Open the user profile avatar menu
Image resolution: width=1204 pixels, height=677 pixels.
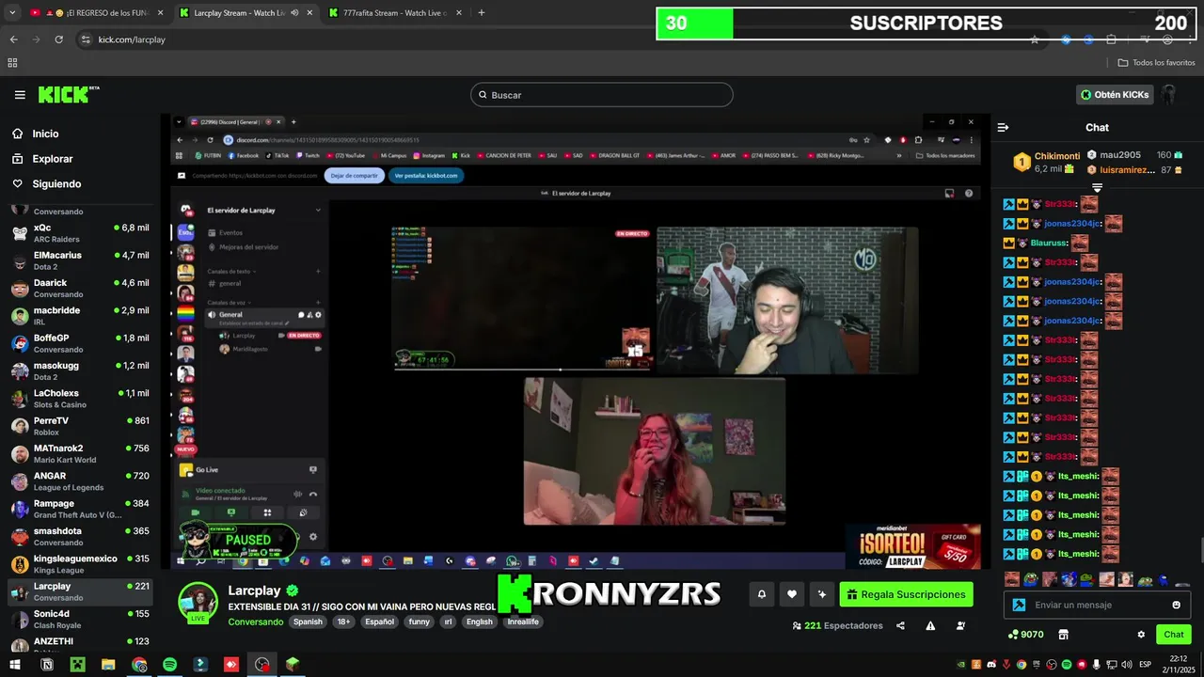coord(1168,95)
